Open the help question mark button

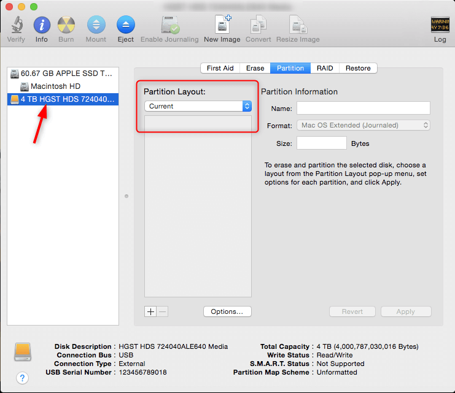point(23,378)
